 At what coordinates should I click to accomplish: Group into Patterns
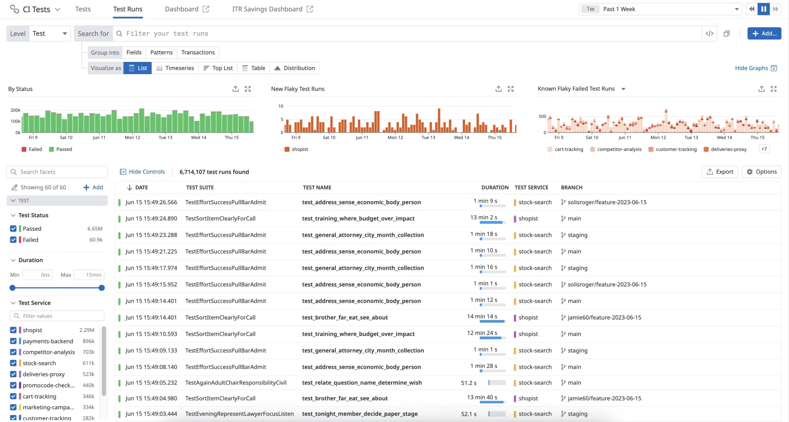161,52
